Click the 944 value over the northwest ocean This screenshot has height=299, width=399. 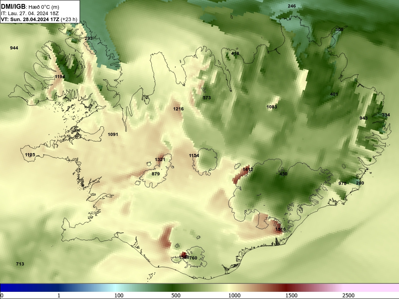[14, 48]
